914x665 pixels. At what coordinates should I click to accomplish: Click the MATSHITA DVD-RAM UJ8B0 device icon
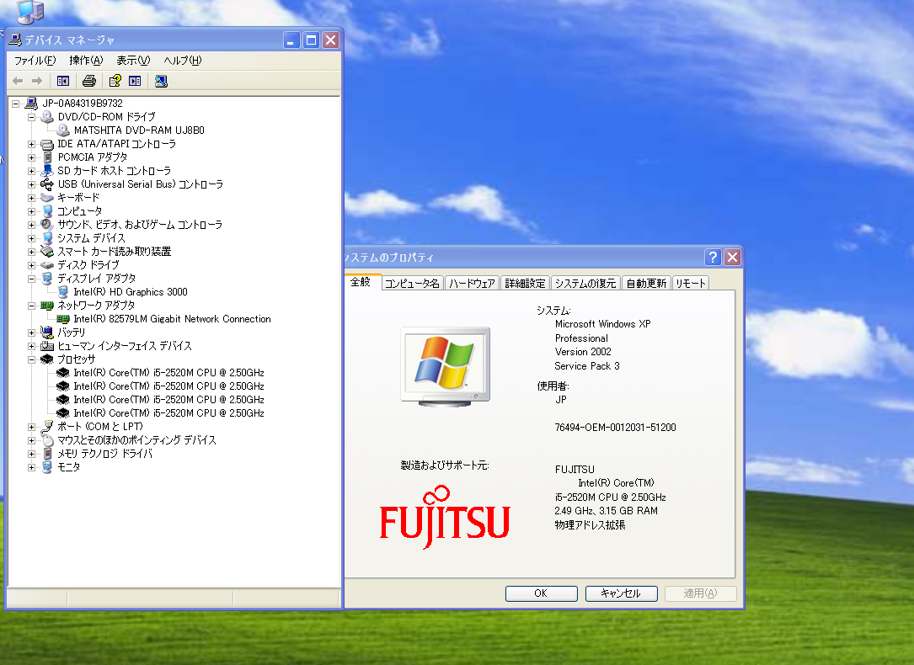63,130
